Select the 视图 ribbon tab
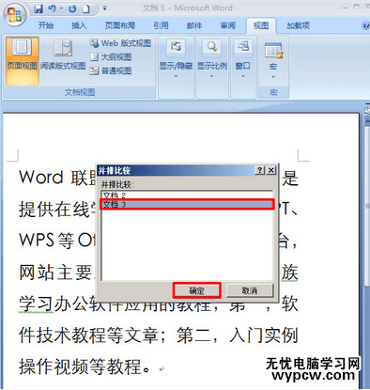The image size is (370, 390). (x=261, y=25)
